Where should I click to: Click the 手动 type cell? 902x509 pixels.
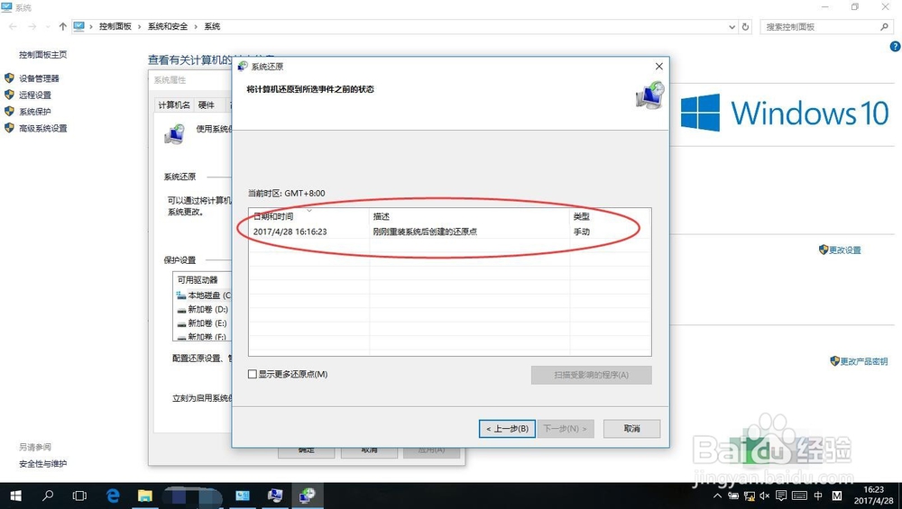[x=582, y=232]
